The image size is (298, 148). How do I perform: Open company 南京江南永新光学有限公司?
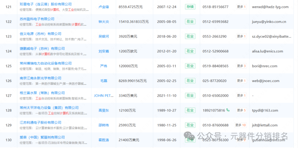coord(41,78)
